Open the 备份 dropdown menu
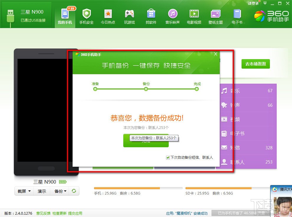The width and height of the screenshot is (292, 217). pos(60,191)
